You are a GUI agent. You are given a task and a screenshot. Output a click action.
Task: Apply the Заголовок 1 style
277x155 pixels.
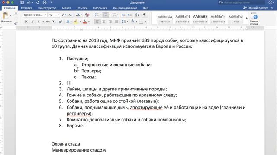coord(200,19)
